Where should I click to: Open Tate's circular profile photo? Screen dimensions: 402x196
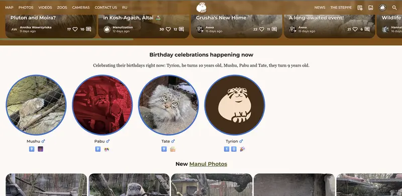coord(168,105)
